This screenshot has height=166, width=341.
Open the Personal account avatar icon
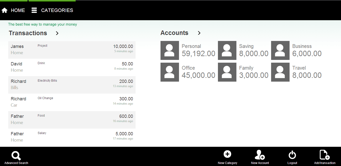[x=170, y=50]
